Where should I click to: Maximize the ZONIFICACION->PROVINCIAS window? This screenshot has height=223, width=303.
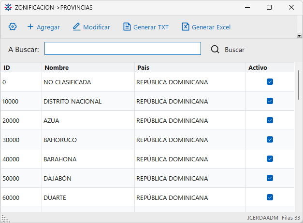(269, 7)
